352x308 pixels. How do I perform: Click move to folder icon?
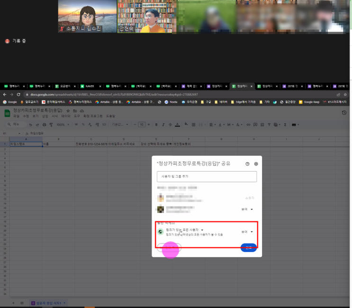point(75,111)
